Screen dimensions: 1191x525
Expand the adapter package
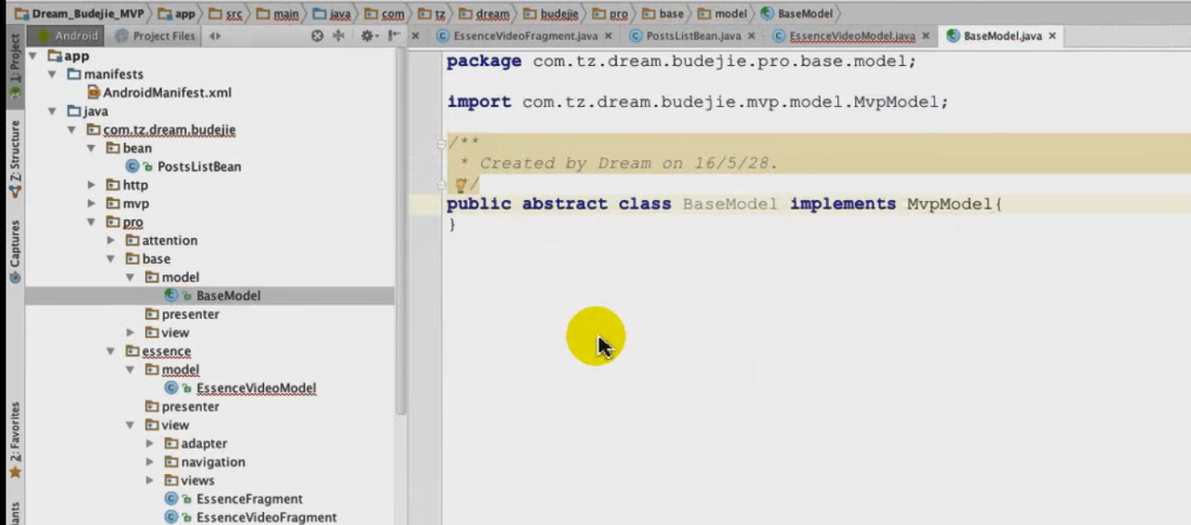point(150,444)
